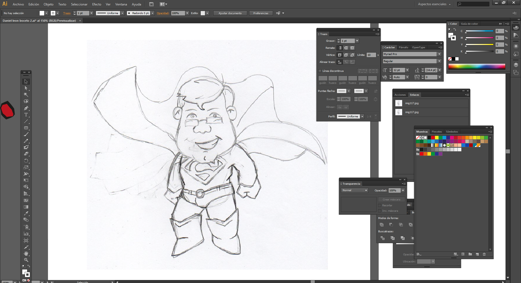The image size is (521, 283).
Task: Select the Free Transform tool
Action: point(26,180)
